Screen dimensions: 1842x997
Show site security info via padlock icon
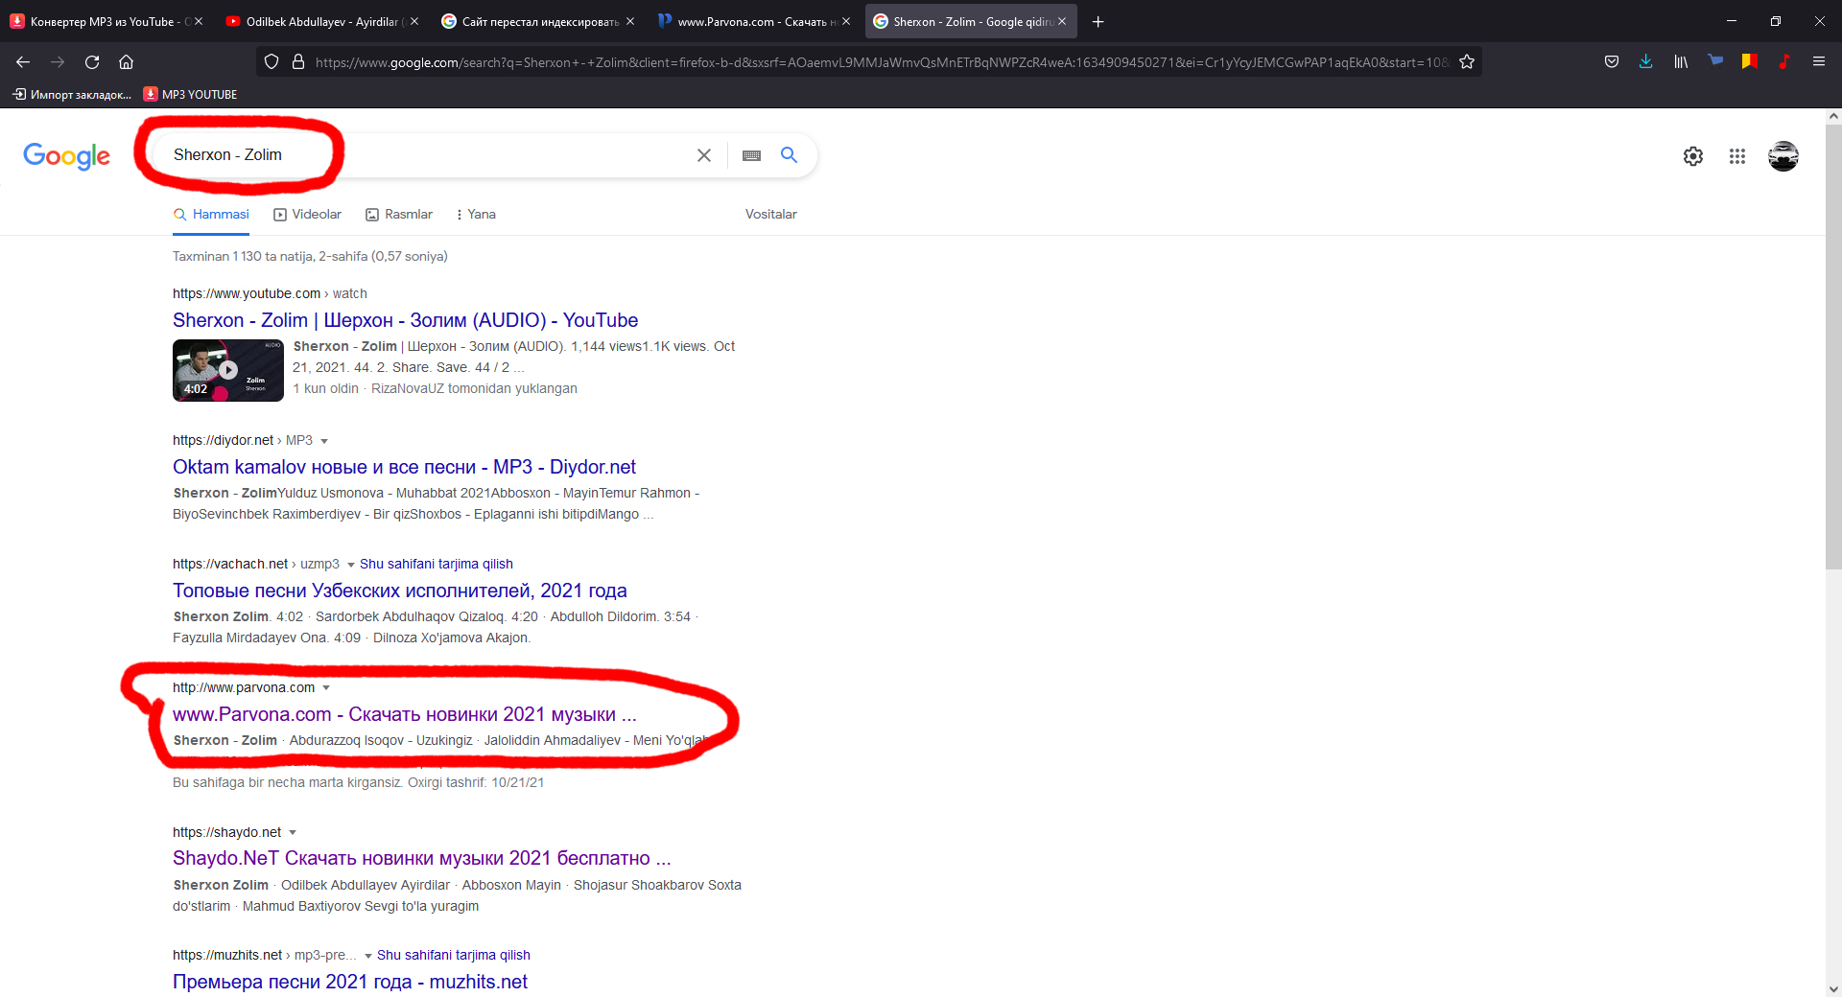(298, 62)
